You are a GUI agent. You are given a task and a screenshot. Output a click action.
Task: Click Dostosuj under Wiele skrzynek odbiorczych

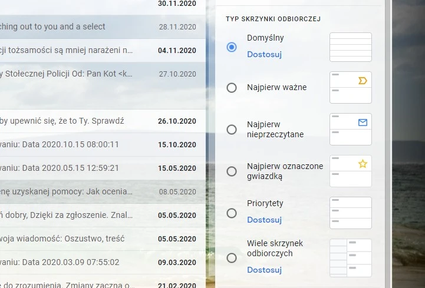point(264,270)
